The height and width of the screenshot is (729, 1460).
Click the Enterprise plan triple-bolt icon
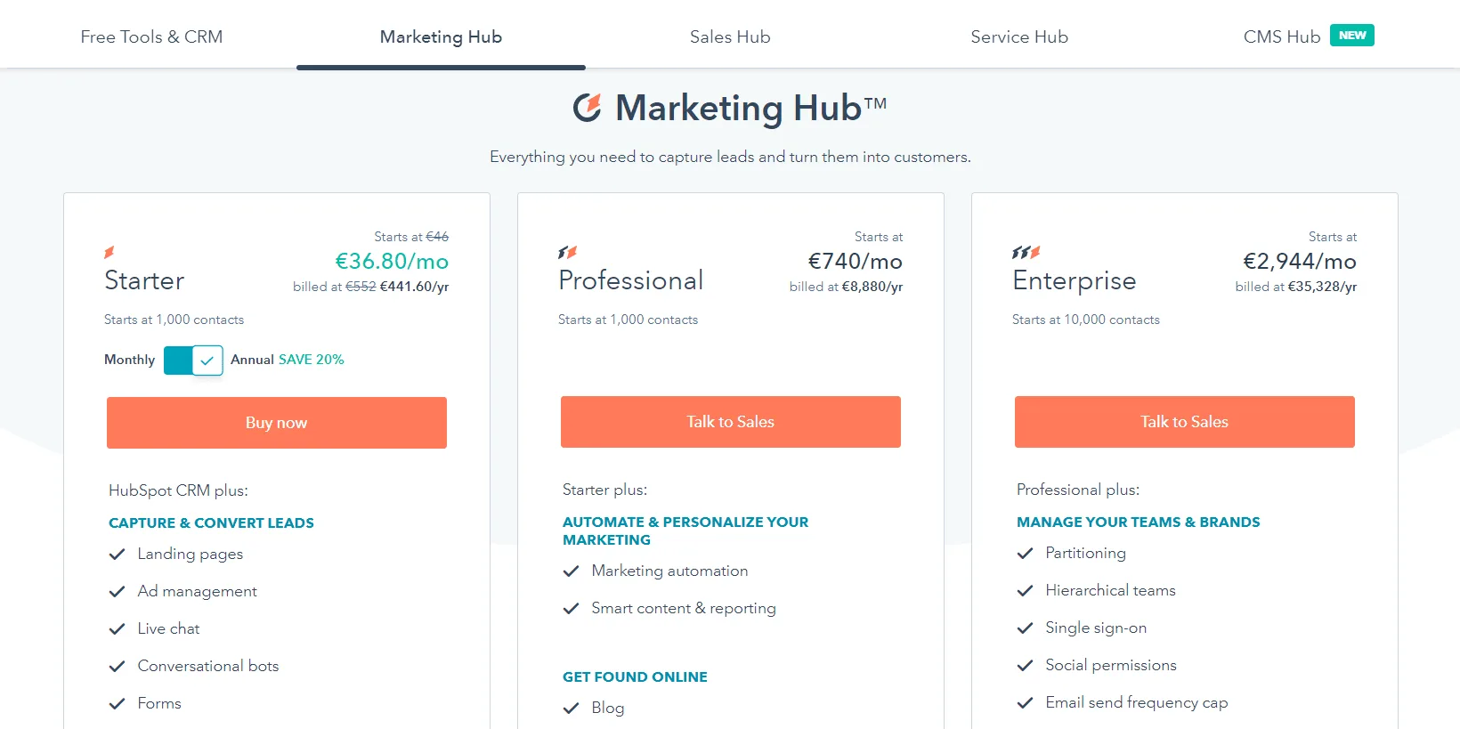pyautogui.click(x=1026, y=253)
